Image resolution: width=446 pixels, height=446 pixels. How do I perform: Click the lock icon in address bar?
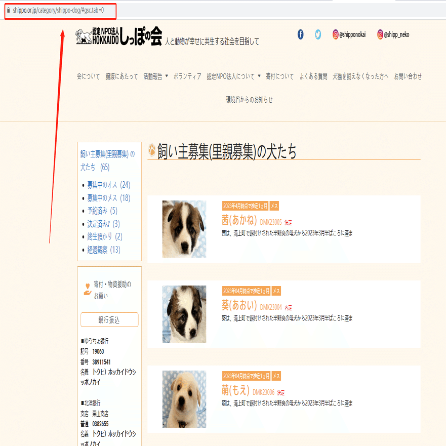8,10
